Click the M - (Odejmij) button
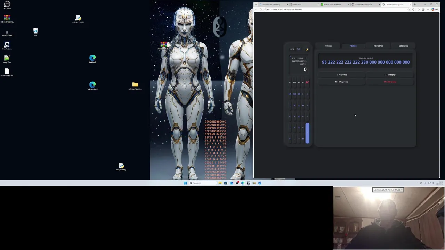This screenshot has width=445, height=250. tap(390, 75)
